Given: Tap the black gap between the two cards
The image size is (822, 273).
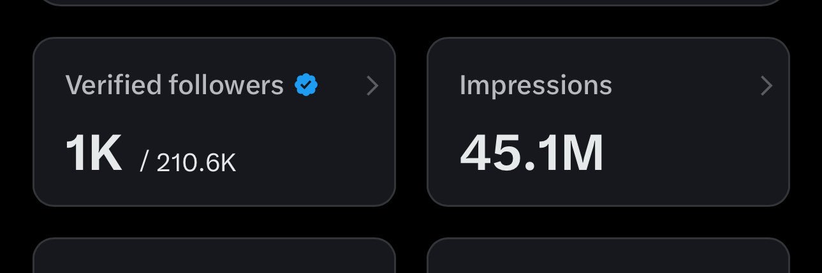Looking at the screenshot, I should pos(411,122).
